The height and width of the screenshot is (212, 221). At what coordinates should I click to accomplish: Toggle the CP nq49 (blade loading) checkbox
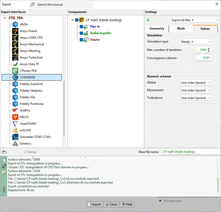coord(77,20)
